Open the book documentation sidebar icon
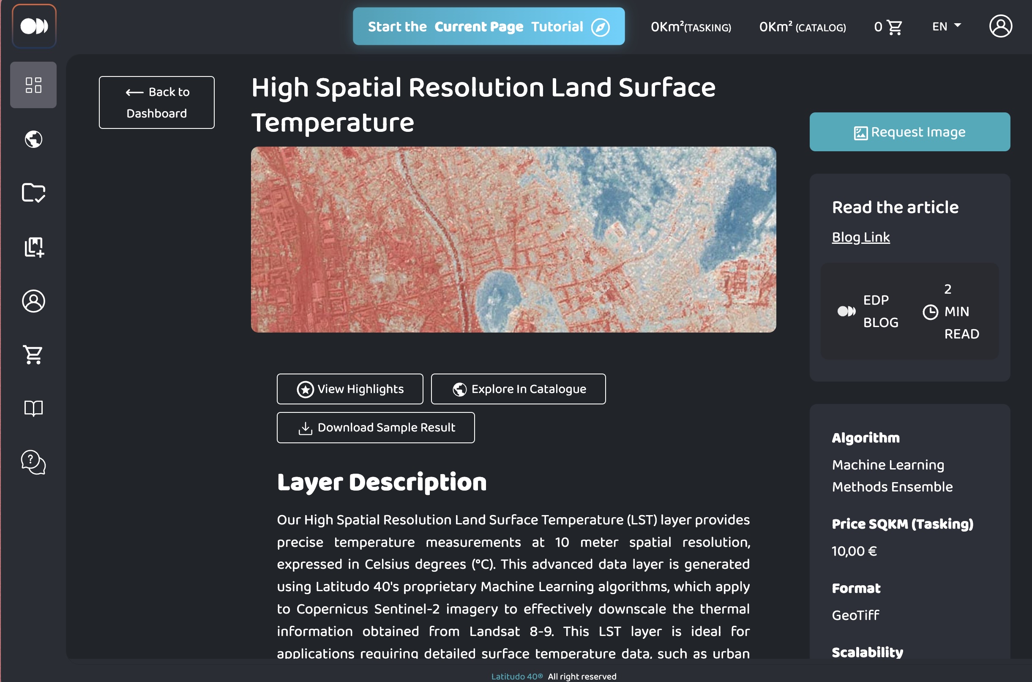This screenshot has width=1032, height=682. coord(33,408)
